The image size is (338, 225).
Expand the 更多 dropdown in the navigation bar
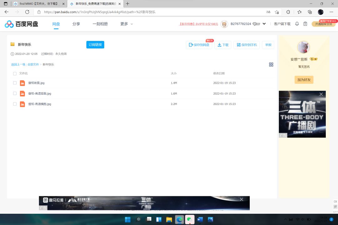coord(126,24)
